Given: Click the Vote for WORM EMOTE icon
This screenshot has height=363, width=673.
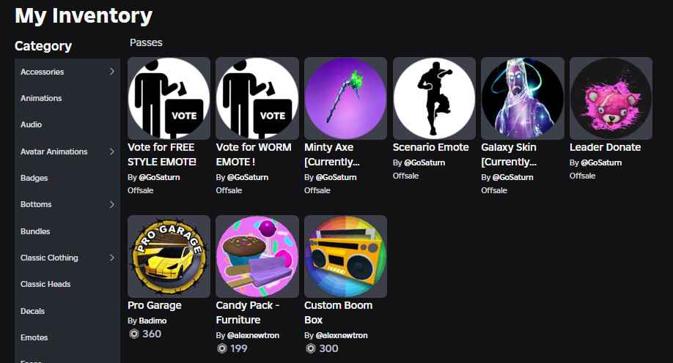Looking at the screenshot, I should (257, 98).
